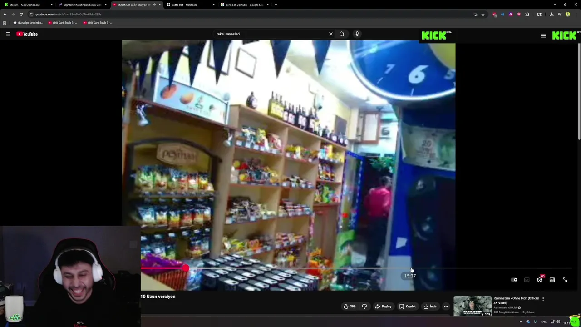Open media controls in browser toolbar
The height and width of the screenshot is (327, 581).
[x=560, y=14]
